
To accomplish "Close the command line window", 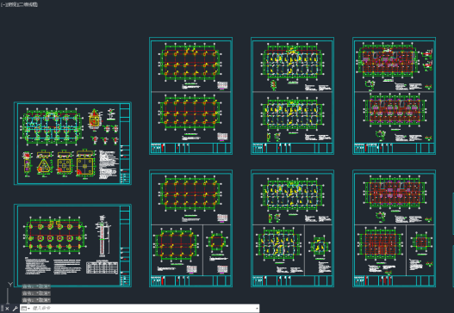I will (7, 309).
